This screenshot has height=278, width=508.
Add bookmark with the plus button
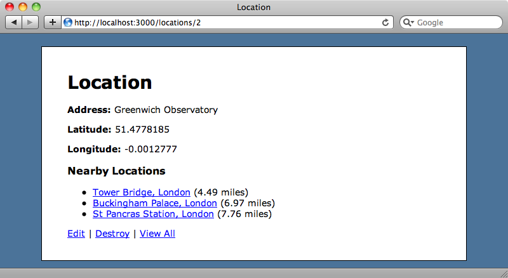click(53, 22)
